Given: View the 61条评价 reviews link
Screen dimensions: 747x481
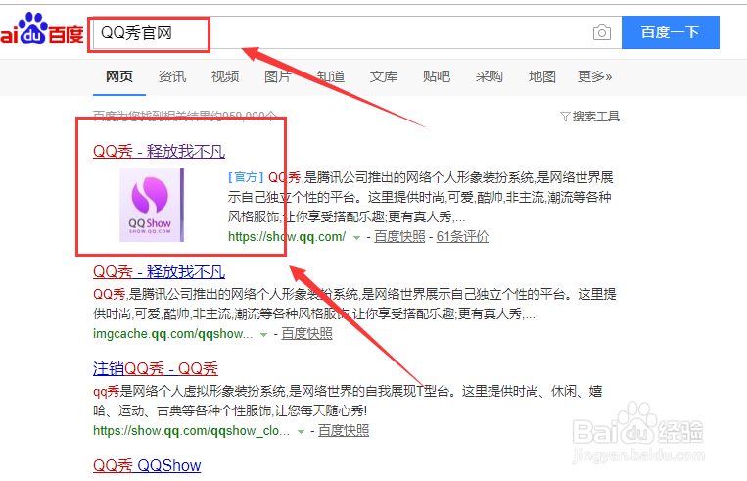Looking at the screenshot, I should coord(462,236).
